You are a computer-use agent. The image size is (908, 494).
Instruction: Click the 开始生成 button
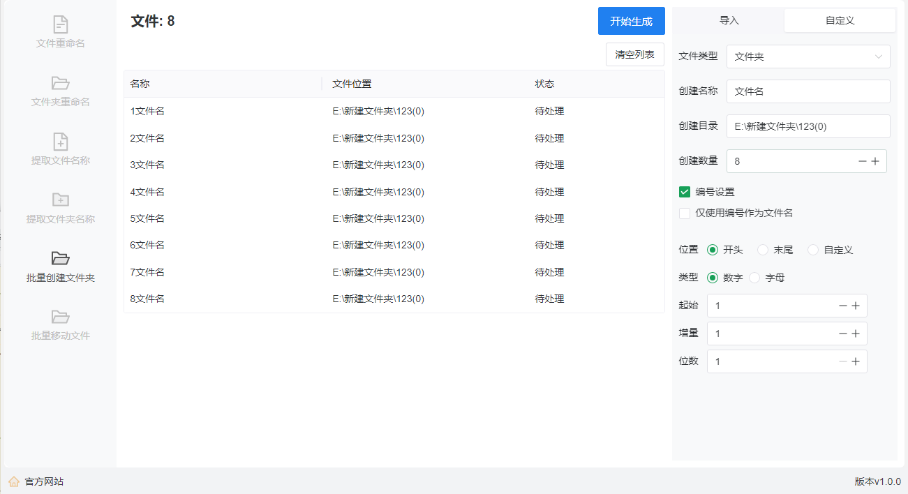pyautogui.click(x=631, y=21)
